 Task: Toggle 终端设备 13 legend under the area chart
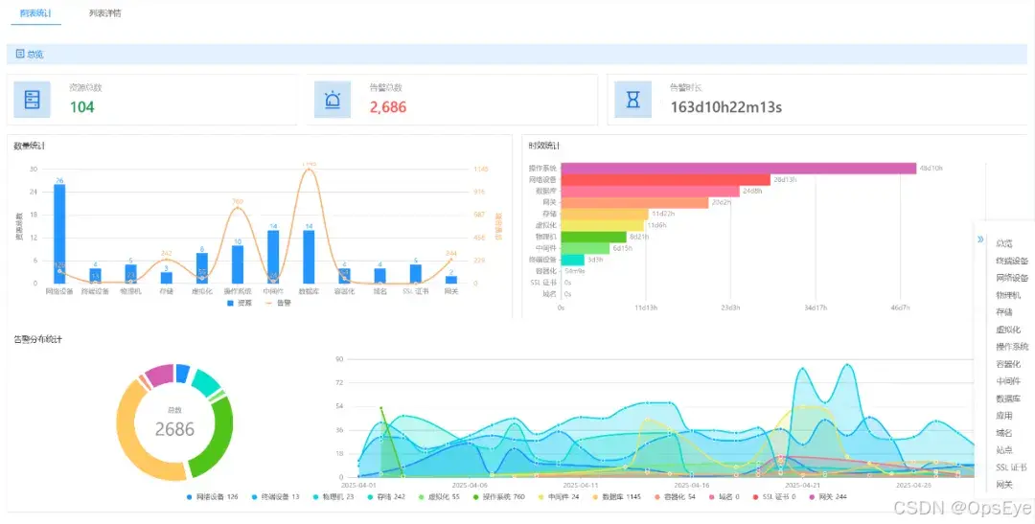pos(275,496)
